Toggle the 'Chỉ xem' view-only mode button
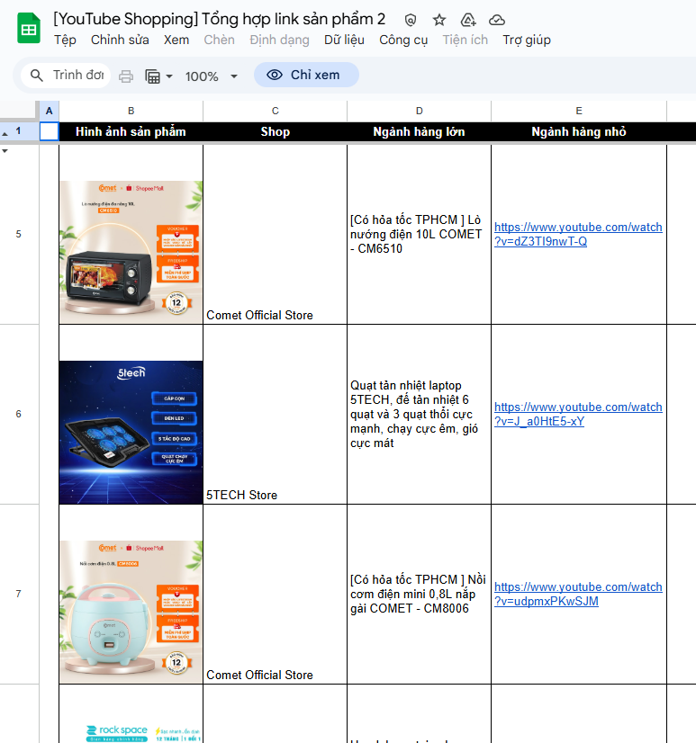 [x=305, y=76]
